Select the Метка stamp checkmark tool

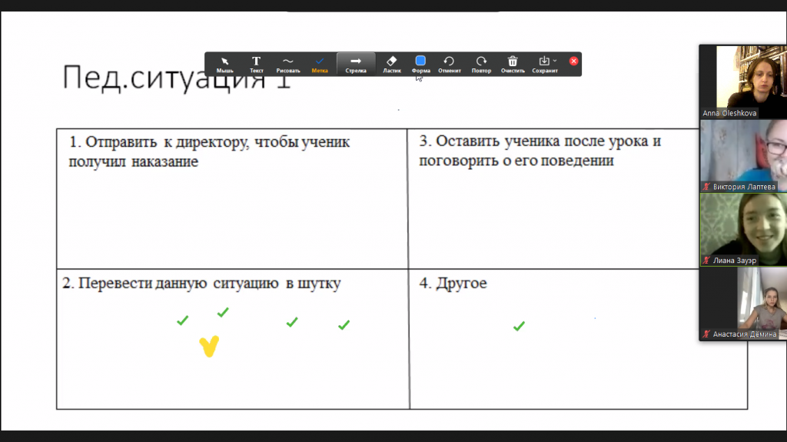click(320, 64)
